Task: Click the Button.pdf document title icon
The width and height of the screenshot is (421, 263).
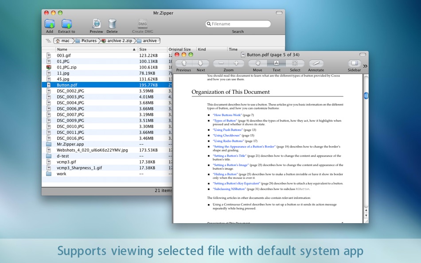Action: point(243,55)
